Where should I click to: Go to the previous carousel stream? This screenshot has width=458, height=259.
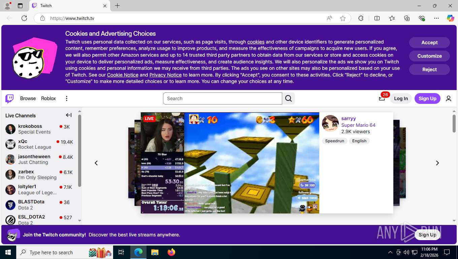[96, 163]
